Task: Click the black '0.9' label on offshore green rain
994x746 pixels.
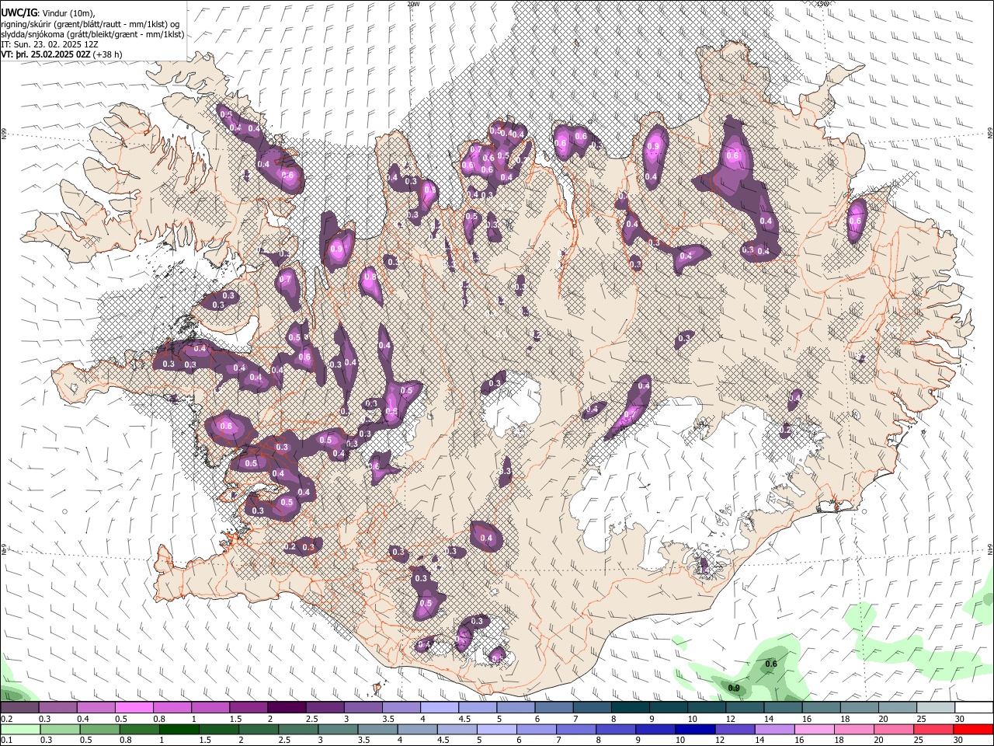Action: coord(733,688)
